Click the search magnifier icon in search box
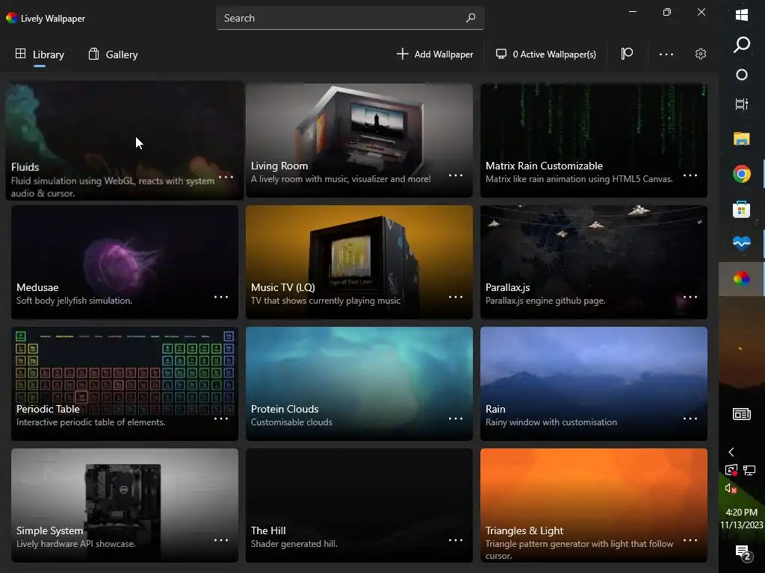Image resolution: width=765 pixels, height=573 pixels. point(471,18)
